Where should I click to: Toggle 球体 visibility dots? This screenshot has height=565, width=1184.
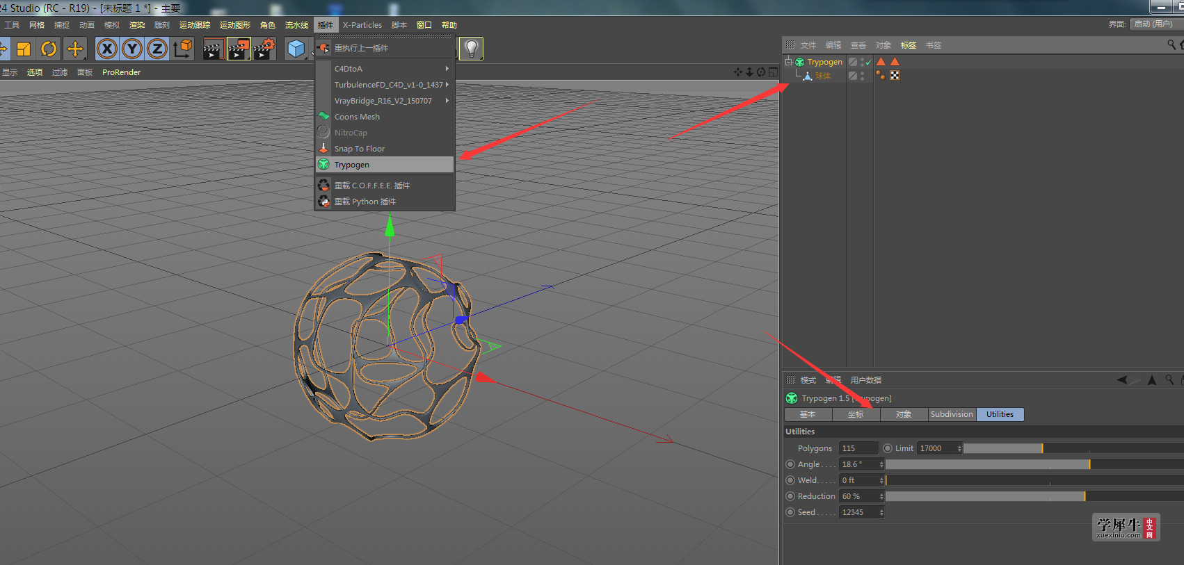click(862, 76)
